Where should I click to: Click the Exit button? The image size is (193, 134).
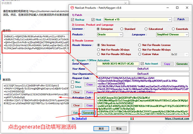pyautogui.click(x=76, y=113)
